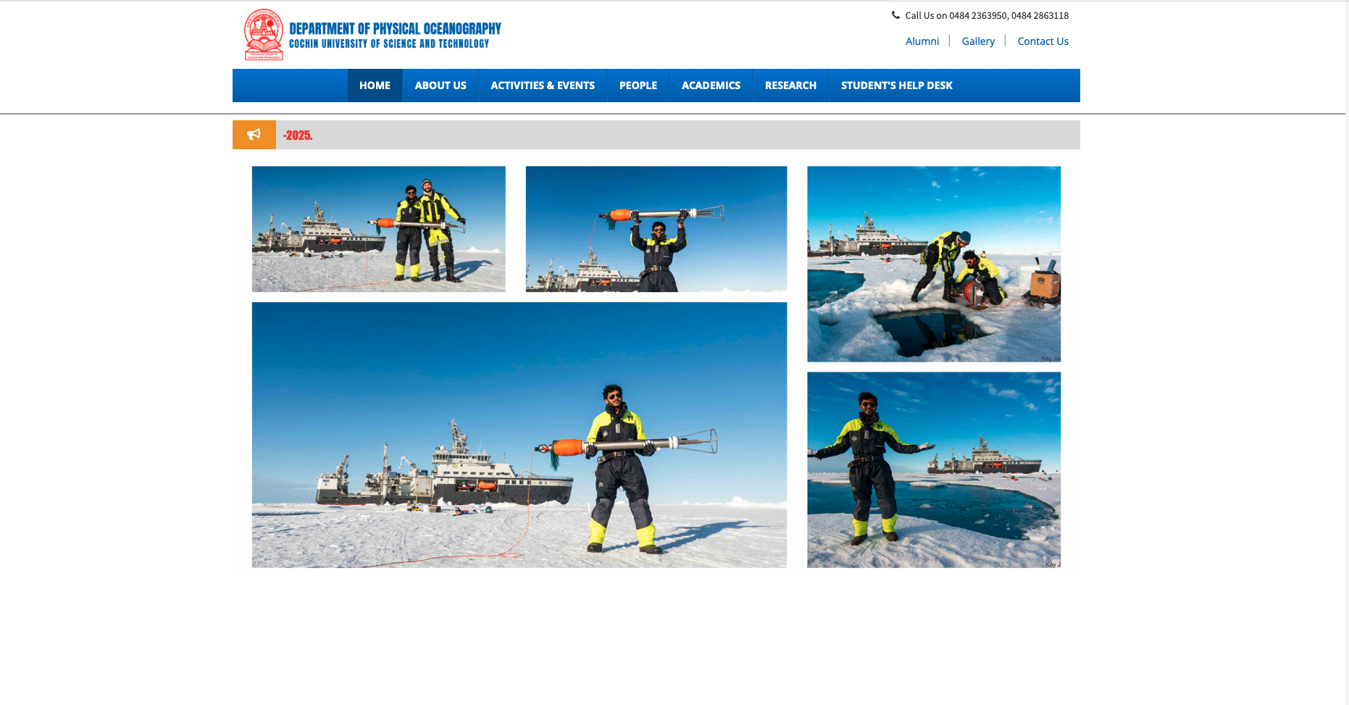Click the megaphone announcement icon
1349x705 pixels.
tap(254, 135)
